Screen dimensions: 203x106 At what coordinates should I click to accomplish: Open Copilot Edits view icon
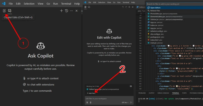4,11
